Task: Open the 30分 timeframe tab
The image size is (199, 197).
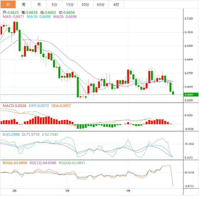Action: [85, 5]
